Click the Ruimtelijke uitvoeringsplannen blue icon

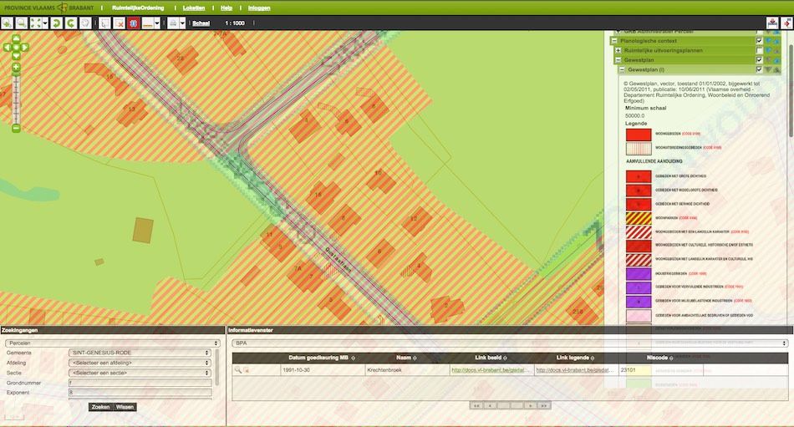click(x=768, y=51)
